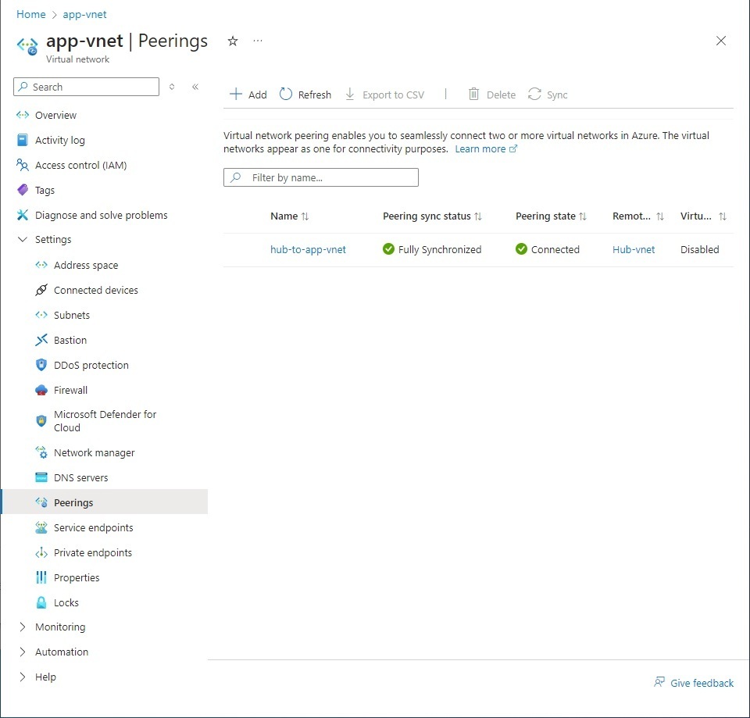
Task: Collapse the sidebar with double-chevron icon
Action: [x=195, y=87]
